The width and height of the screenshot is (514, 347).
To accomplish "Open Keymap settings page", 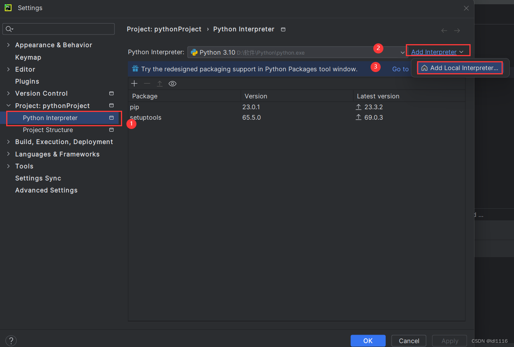I will pos(28,57).
